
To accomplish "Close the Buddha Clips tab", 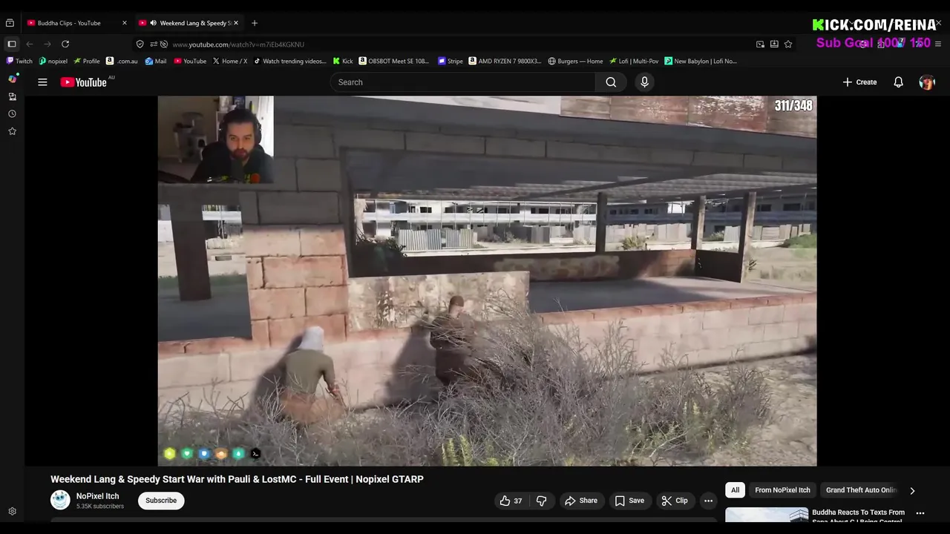I will tap(125, 23).
